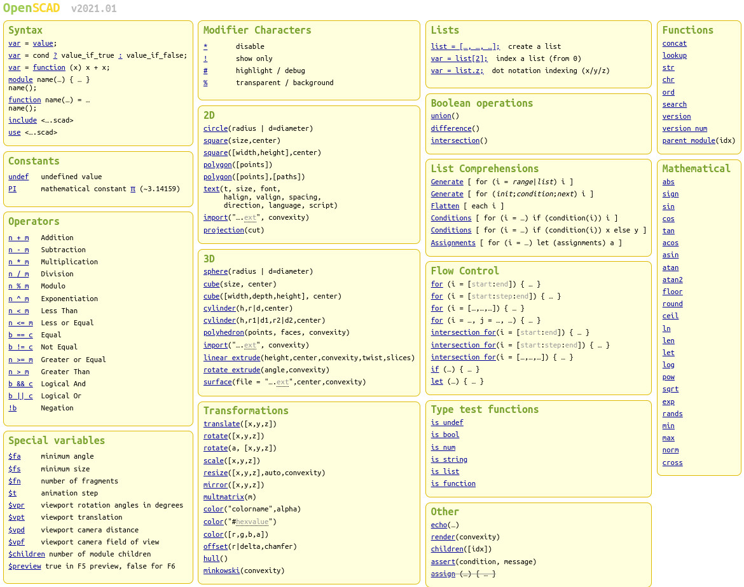Click the 'multmatrix' link
Screen dimensions: 744x587
pos(223,497)
